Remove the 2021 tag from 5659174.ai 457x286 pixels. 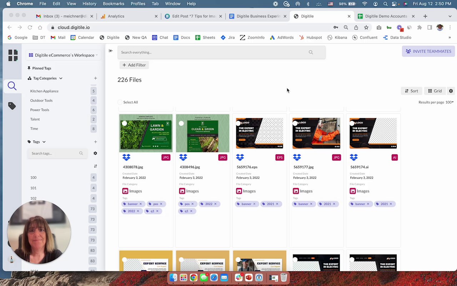click(391, 204)
